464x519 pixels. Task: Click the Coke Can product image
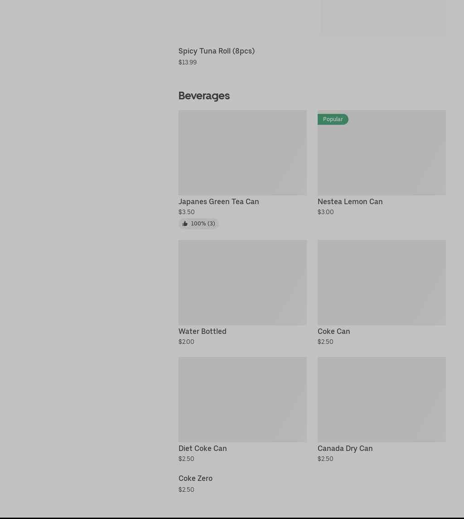(x=382, y=282)
